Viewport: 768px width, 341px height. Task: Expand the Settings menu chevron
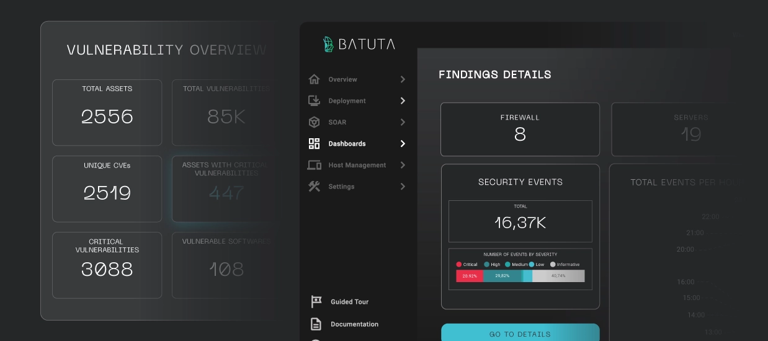click(403, 187)
